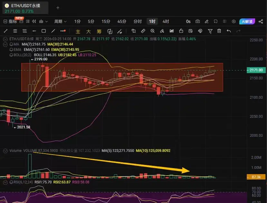Click the note edit icon
Viewport: 267px width, 203px height.
(x=191, y=31)
